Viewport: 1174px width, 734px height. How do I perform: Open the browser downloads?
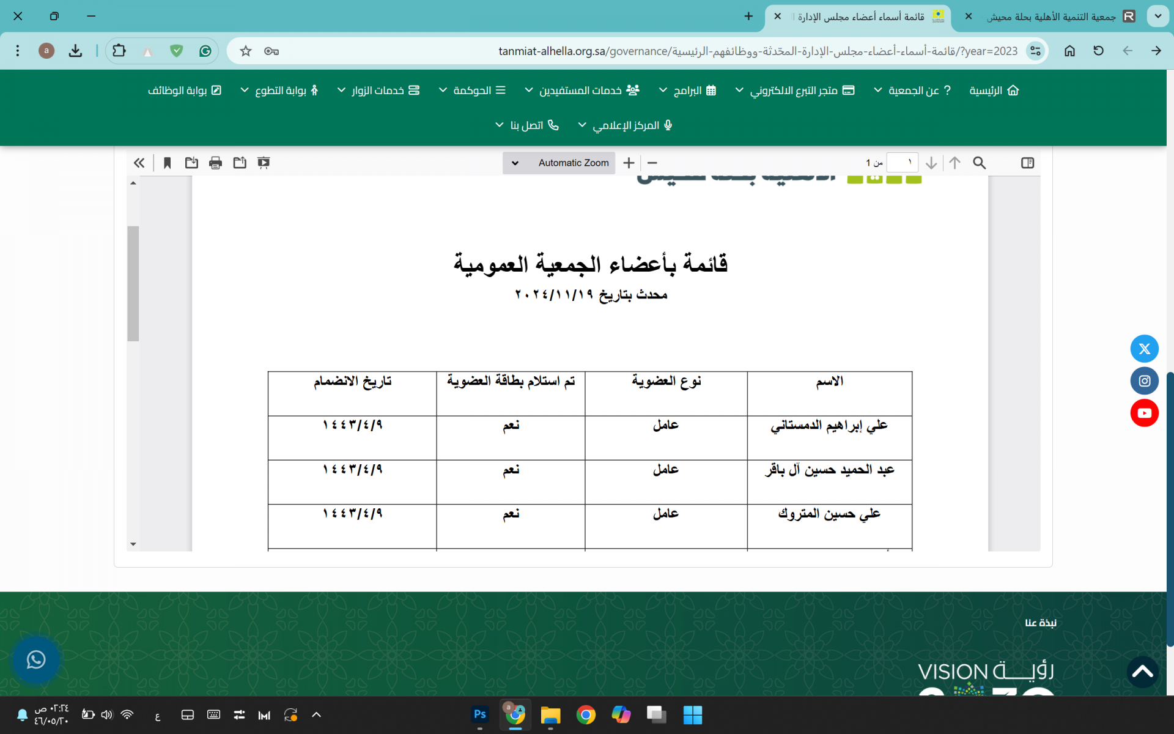(75, 51)
